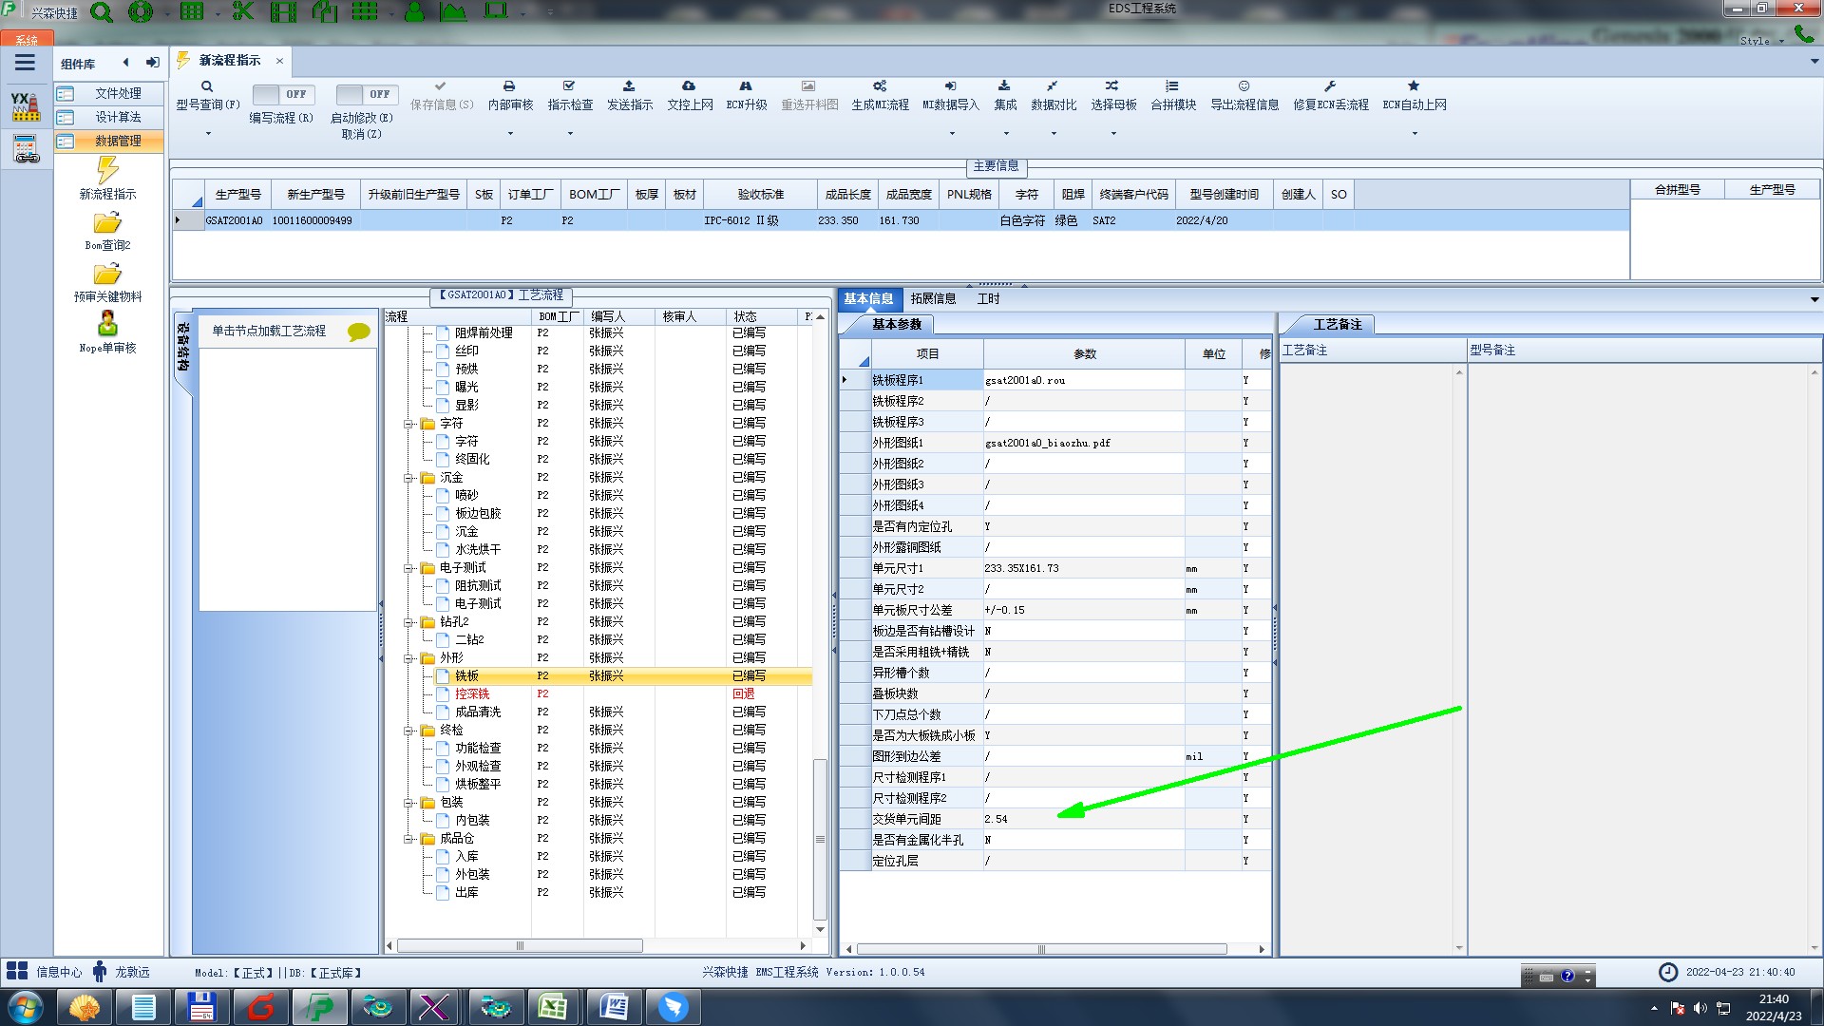
Task: Switch to the 拓展信息 tab
Action: pyautogui.click(x=933, y=298)
